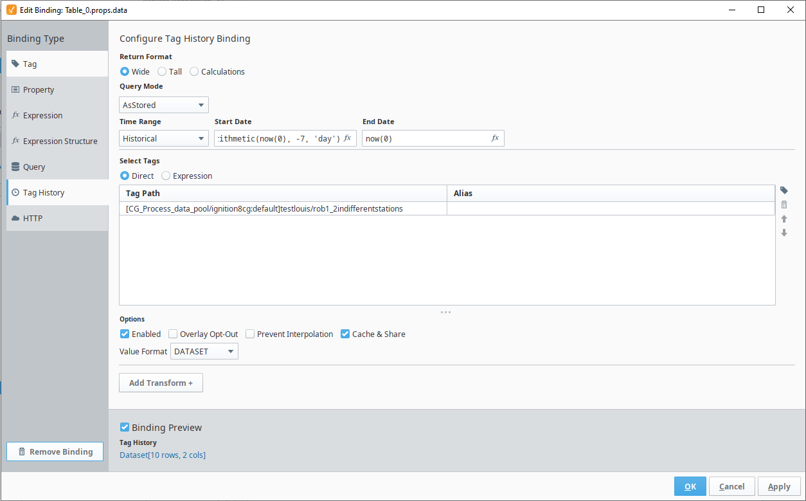Select Expression tag selection mode

pyautogui.click(x=166, y=176)
